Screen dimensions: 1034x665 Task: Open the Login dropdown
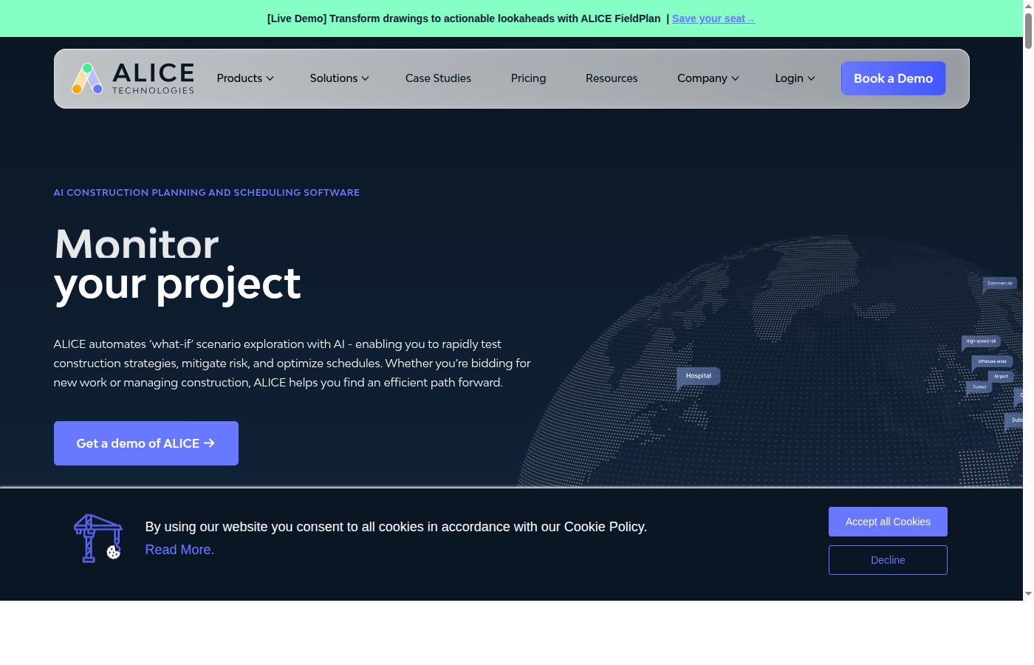[795, 78]
